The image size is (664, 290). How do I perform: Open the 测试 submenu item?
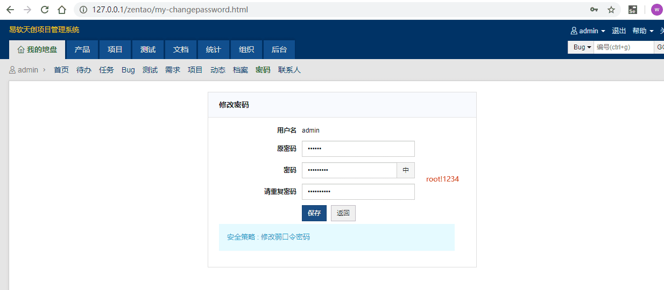[150, 70]
